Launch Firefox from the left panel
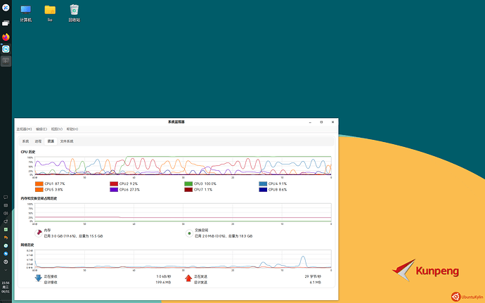The width and height of the screenshot is (485, 303). [6, 36]
